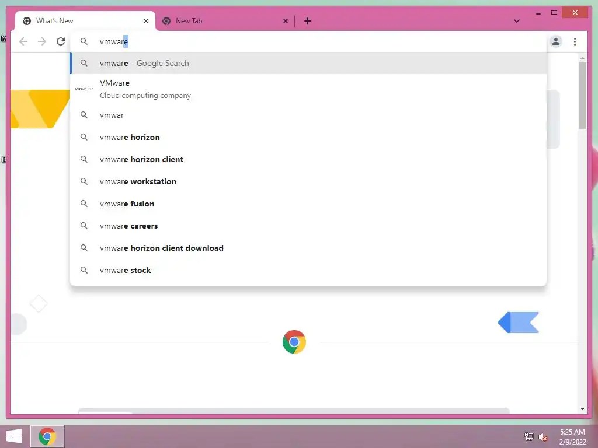598x448 pixels.
Task: Open the tab search chevron
Action: [x=517, y=21]
